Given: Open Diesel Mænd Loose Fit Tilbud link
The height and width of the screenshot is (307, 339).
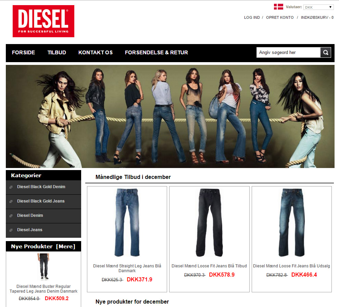Looking at the screenshot, I should [209, 266].
